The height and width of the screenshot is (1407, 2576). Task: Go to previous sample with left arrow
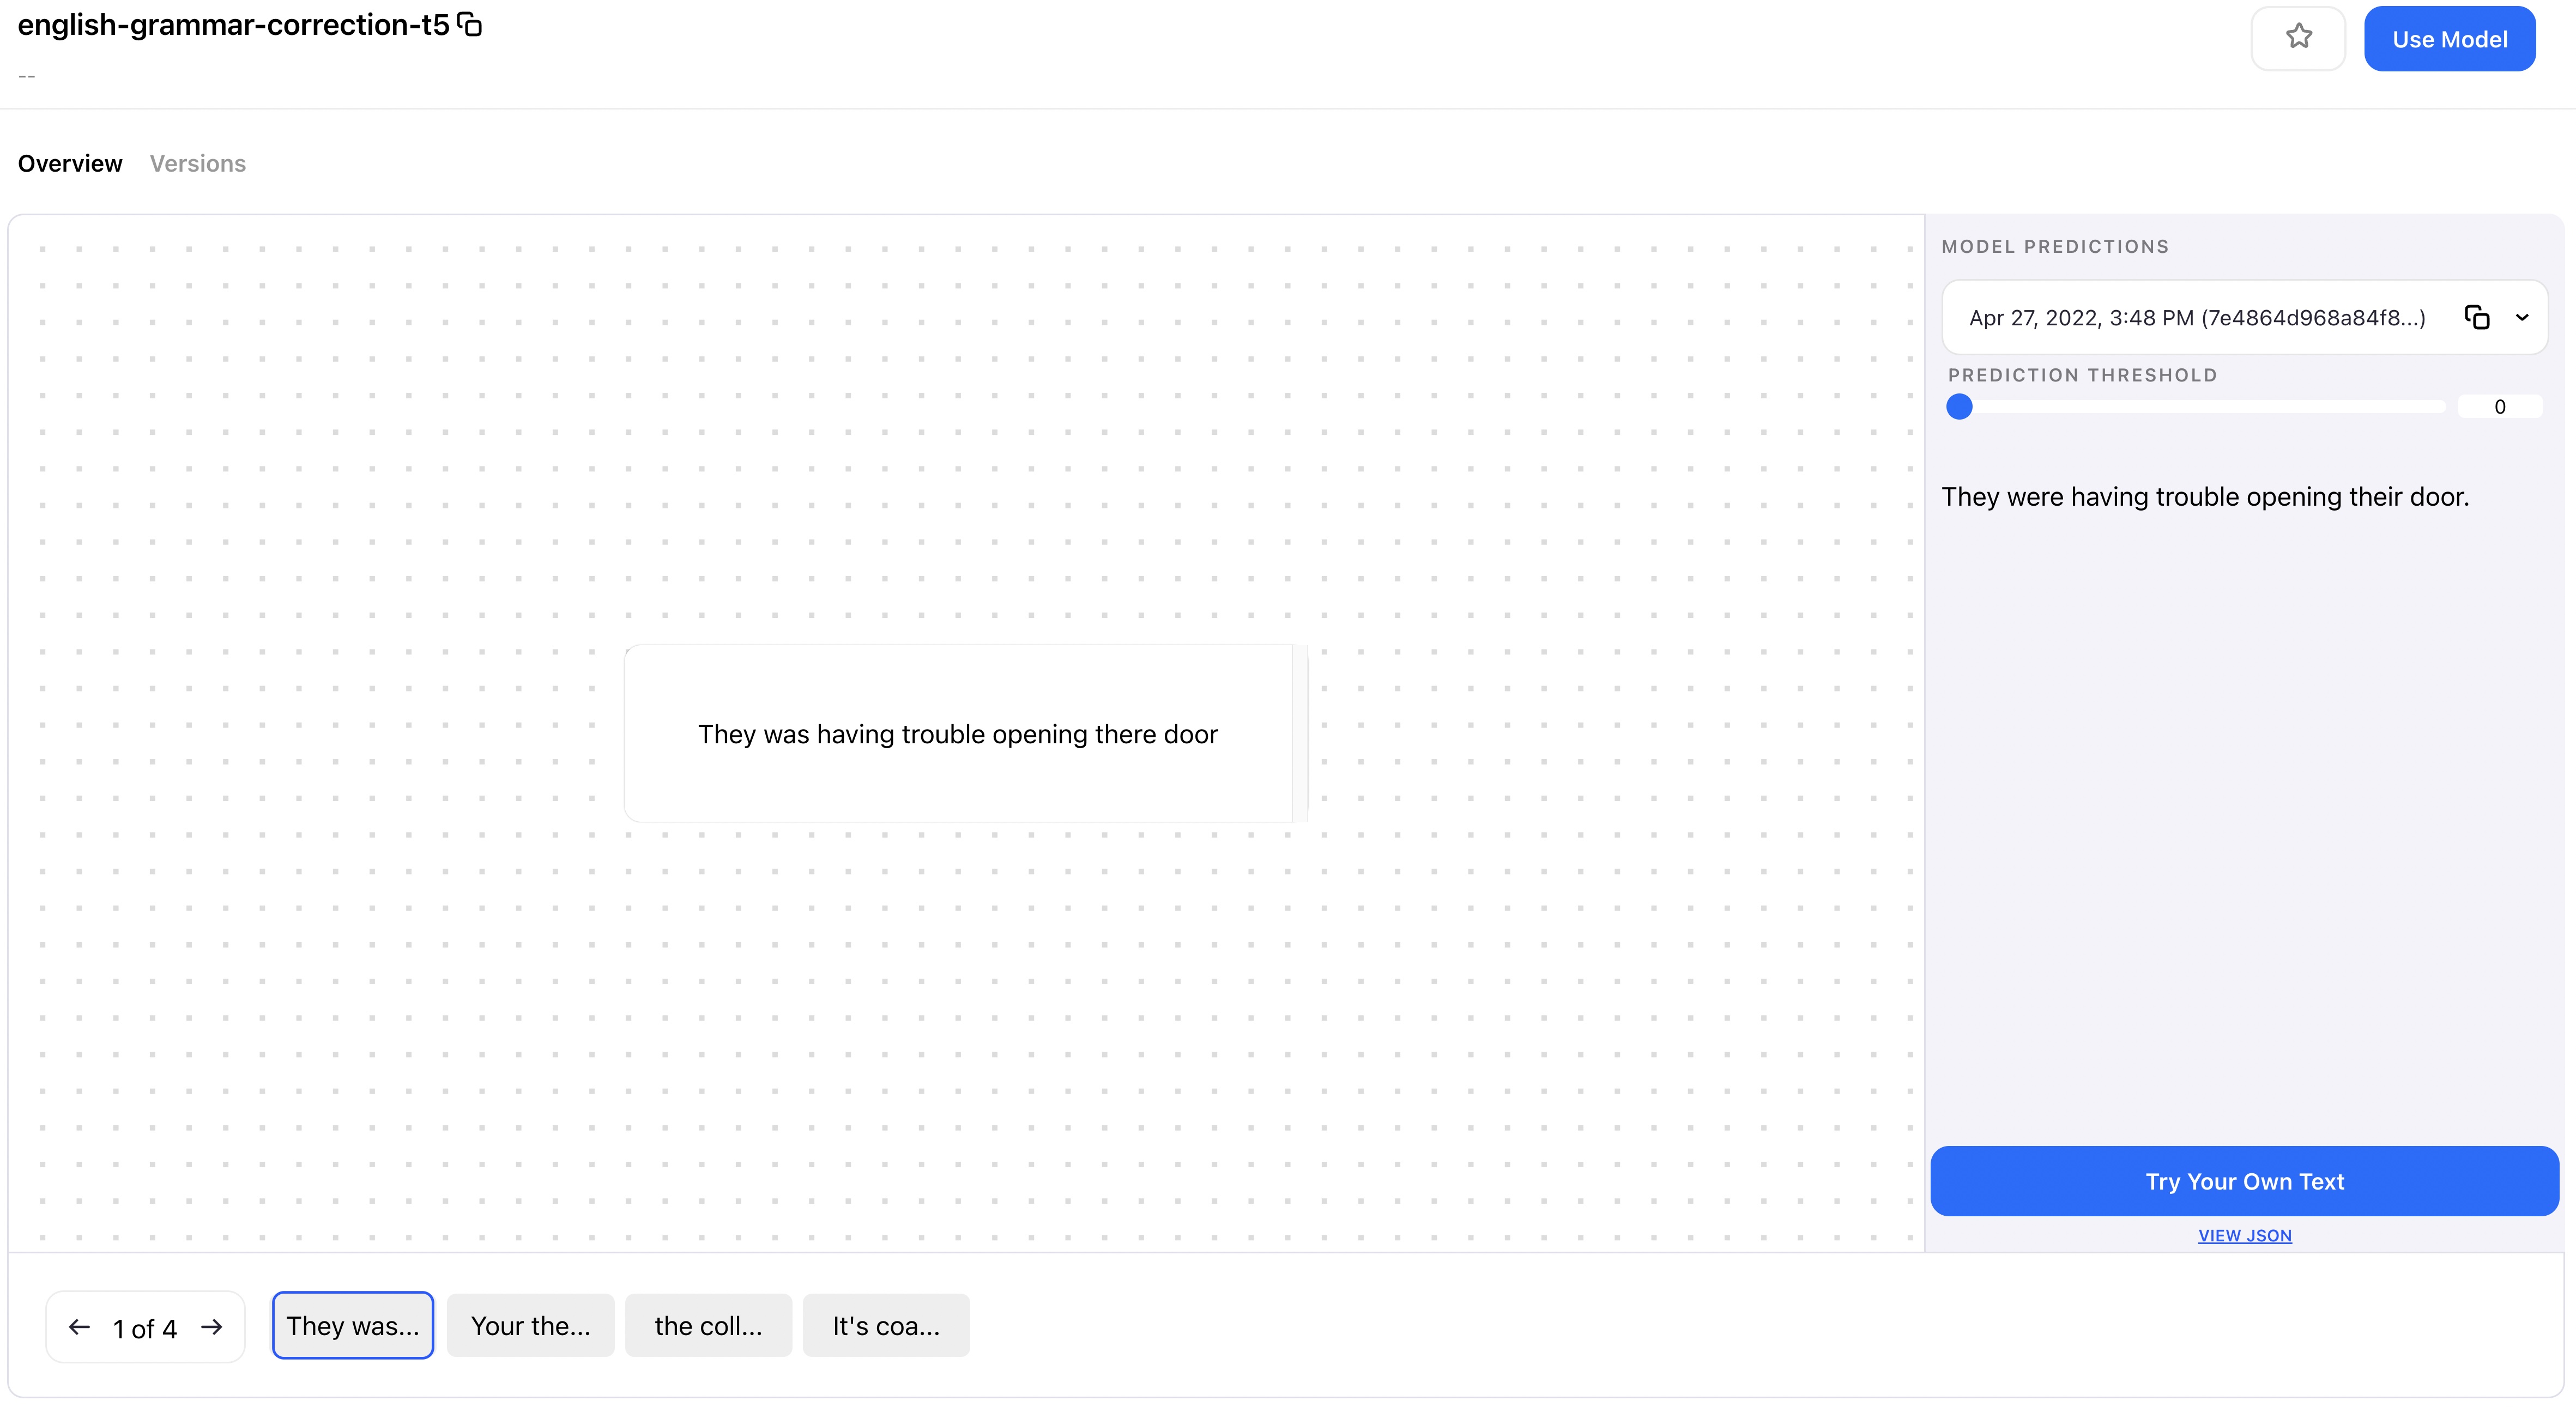click(80, 1327)
